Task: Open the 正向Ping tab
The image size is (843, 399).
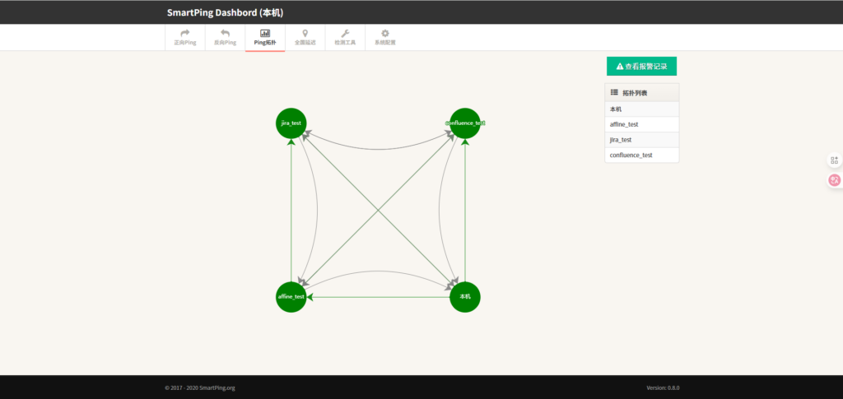Action: (x=184, y=37)
